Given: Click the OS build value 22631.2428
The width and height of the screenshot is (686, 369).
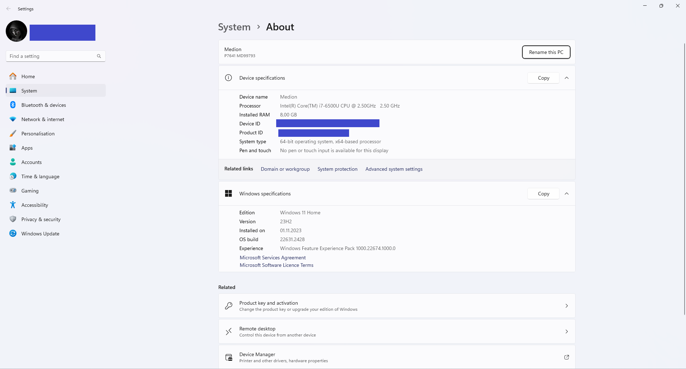Looking at the screenshot, I should coord(292,239).
